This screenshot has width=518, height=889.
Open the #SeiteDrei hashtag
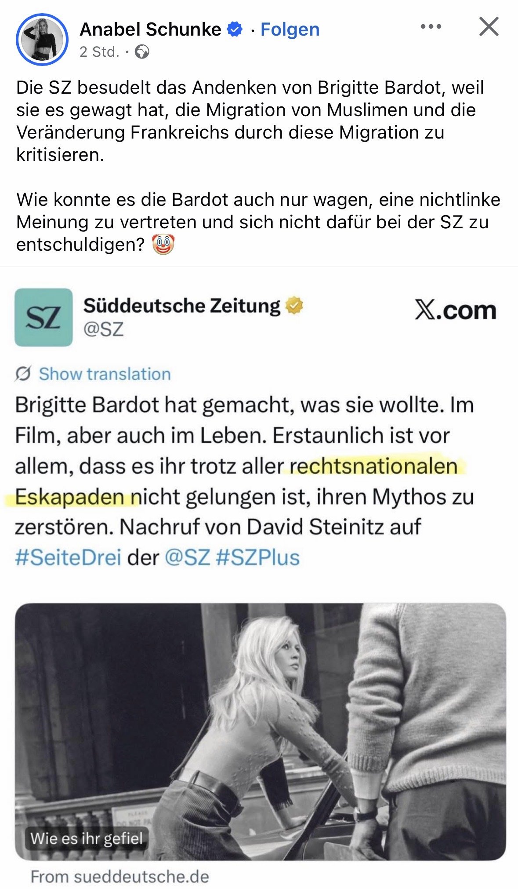pos(68,557)
